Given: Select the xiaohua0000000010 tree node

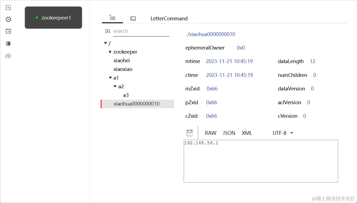Looking at the screenshot, I should (x=137, y=104).
